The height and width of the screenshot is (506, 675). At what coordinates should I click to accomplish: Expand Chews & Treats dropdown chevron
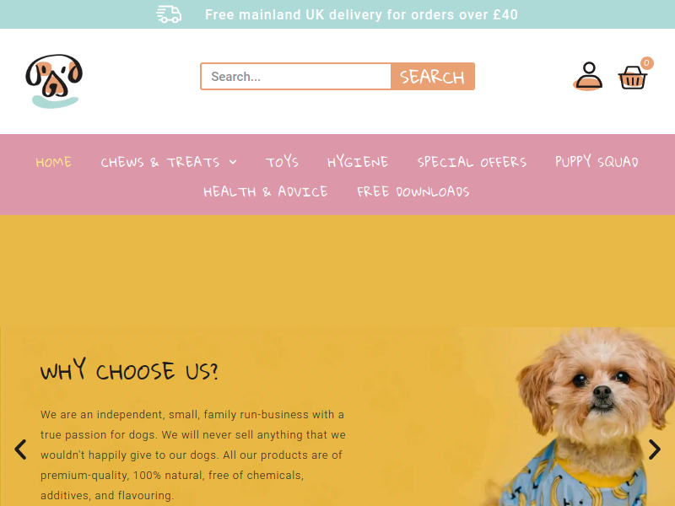tap(233, 162)
